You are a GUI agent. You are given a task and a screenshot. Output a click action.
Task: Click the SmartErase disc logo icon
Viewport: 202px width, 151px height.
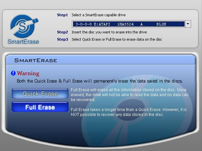pyautogui.click(x=24, y=26)
